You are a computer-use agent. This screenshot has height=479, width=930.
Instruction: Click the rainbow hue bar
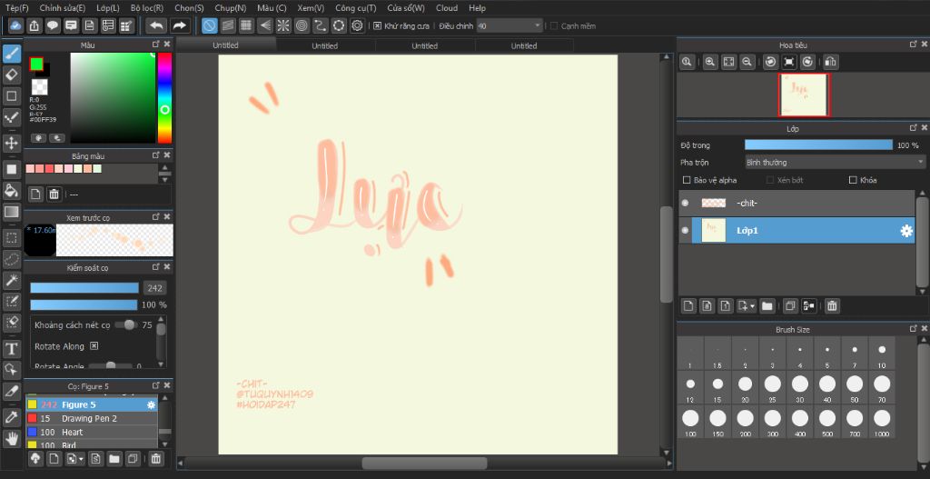pos(164,98)
